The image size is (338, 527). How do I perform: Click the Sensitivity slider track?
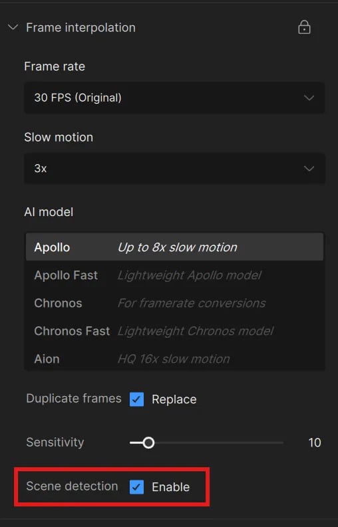[207, 443]
